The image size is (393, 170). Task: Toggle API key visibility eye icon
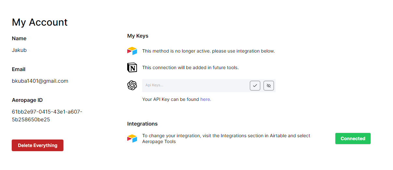coord(269,86)
